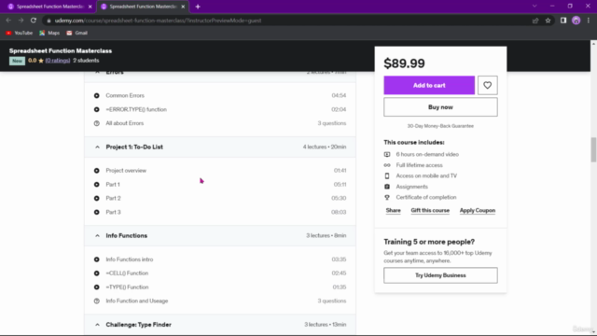Screen dimensions: 597x336
Task: Open a new browser tab
Action: (x=198, y=7)
